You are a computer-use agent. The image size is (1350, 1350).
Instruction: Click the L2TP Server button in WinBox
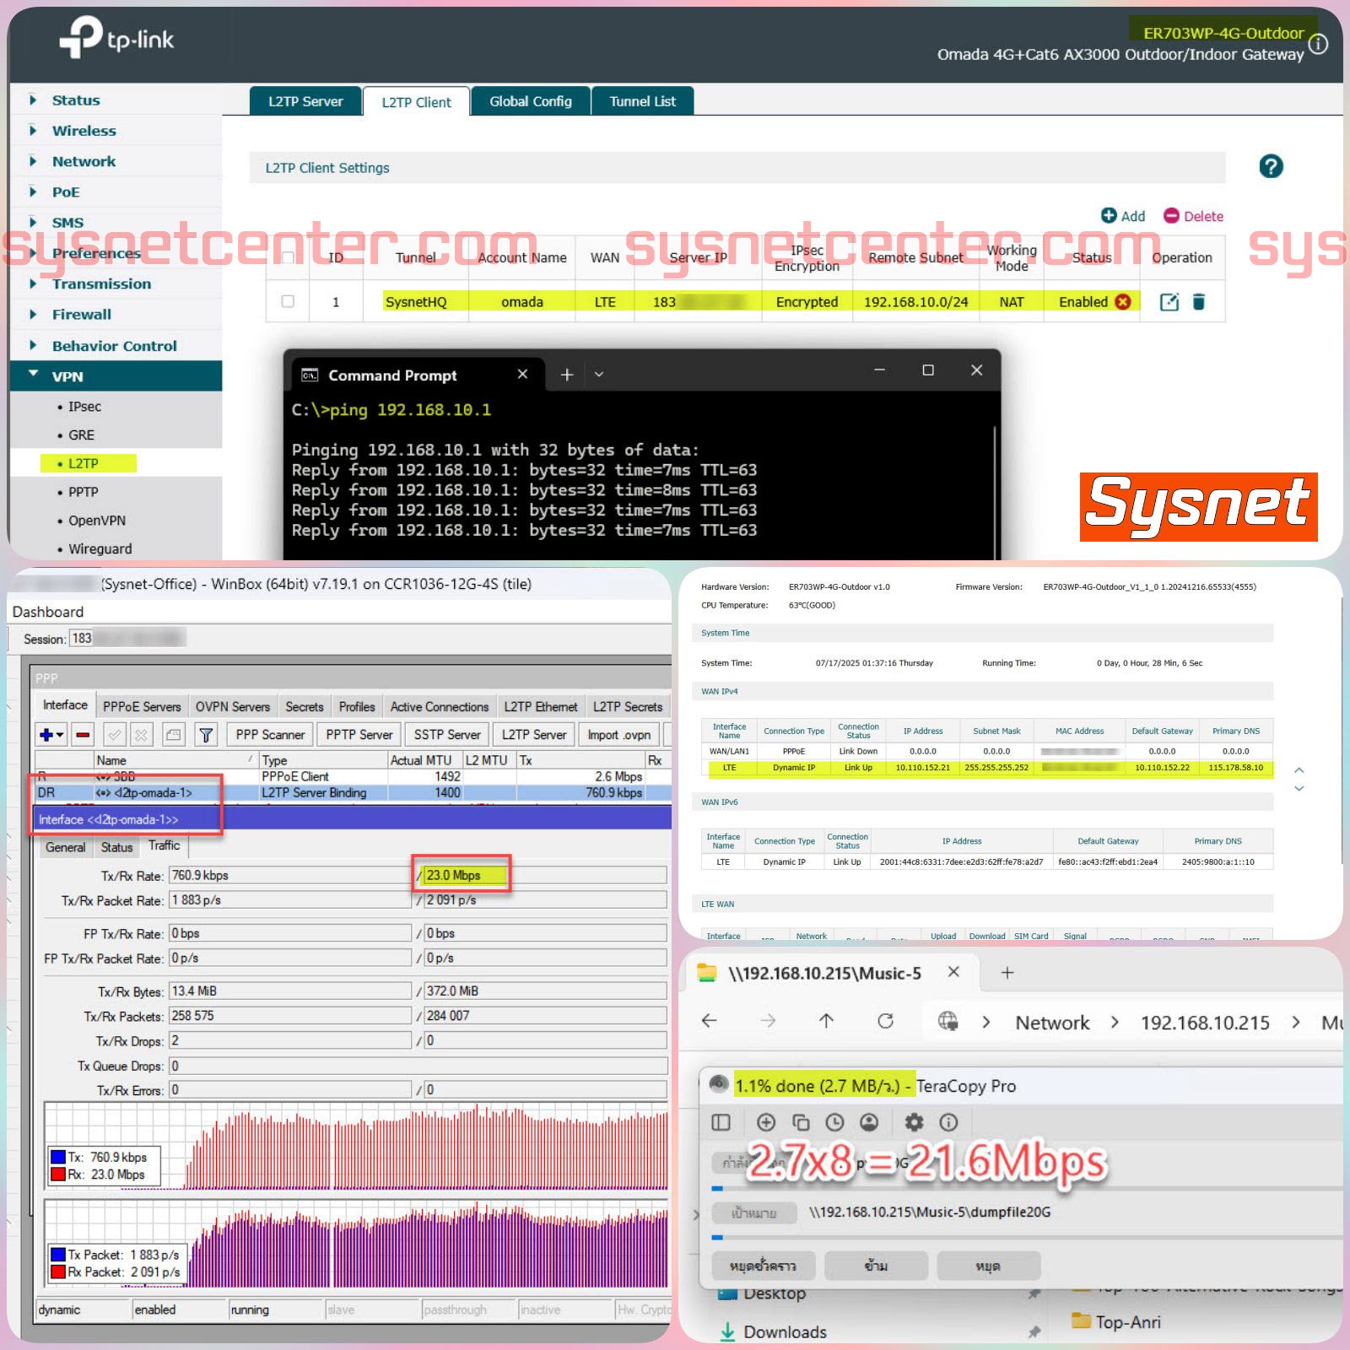(534, 735)
